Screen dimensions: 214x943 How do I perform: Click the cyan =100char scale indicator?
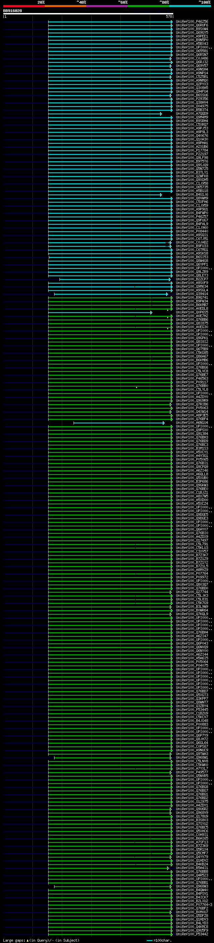click(x=149, y=940)
